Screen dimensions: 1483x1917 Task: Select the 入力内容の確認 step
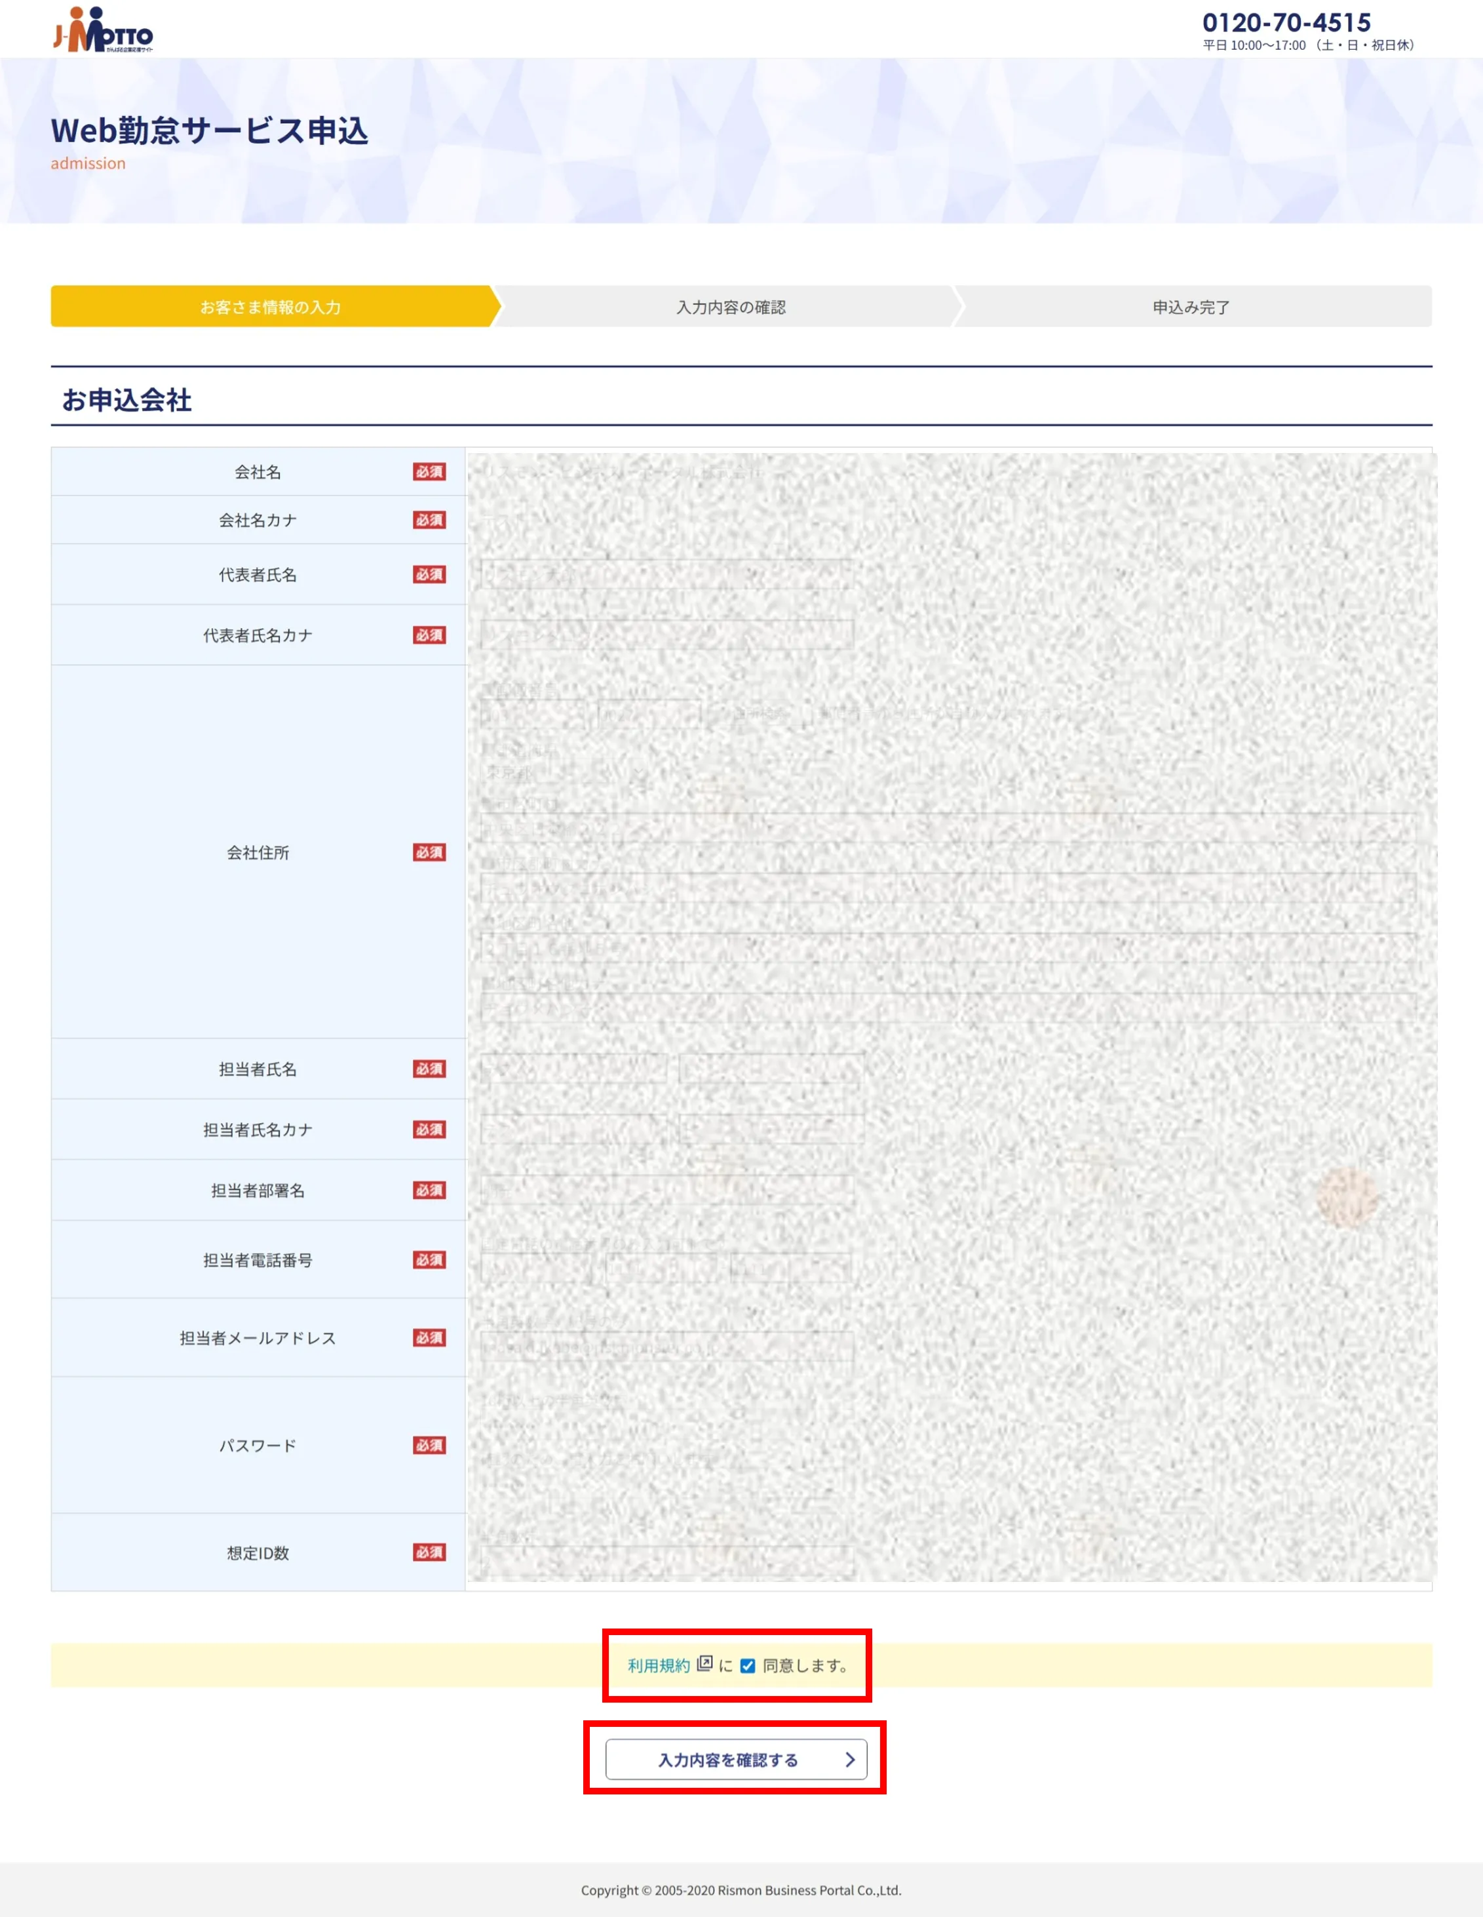(730, 306)
